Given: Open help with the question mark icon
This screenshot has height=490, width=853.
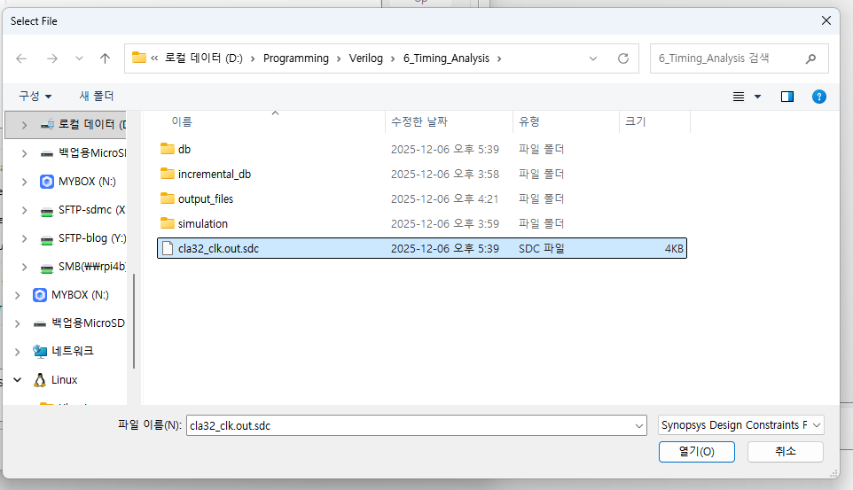Looking at the screenshot, I should point(818,97).
